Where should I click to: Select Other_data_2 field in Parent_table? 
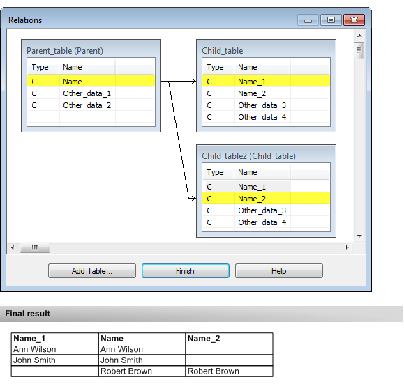coord(91,105)
